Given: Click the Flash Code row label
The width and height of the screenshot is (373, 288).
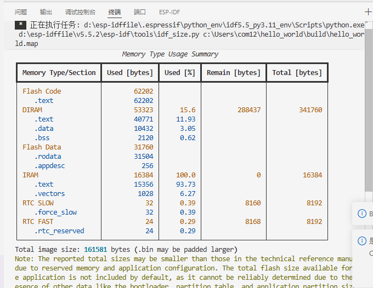Looking at the screenshot, I should pyautogui.click(x=42, y=91).
